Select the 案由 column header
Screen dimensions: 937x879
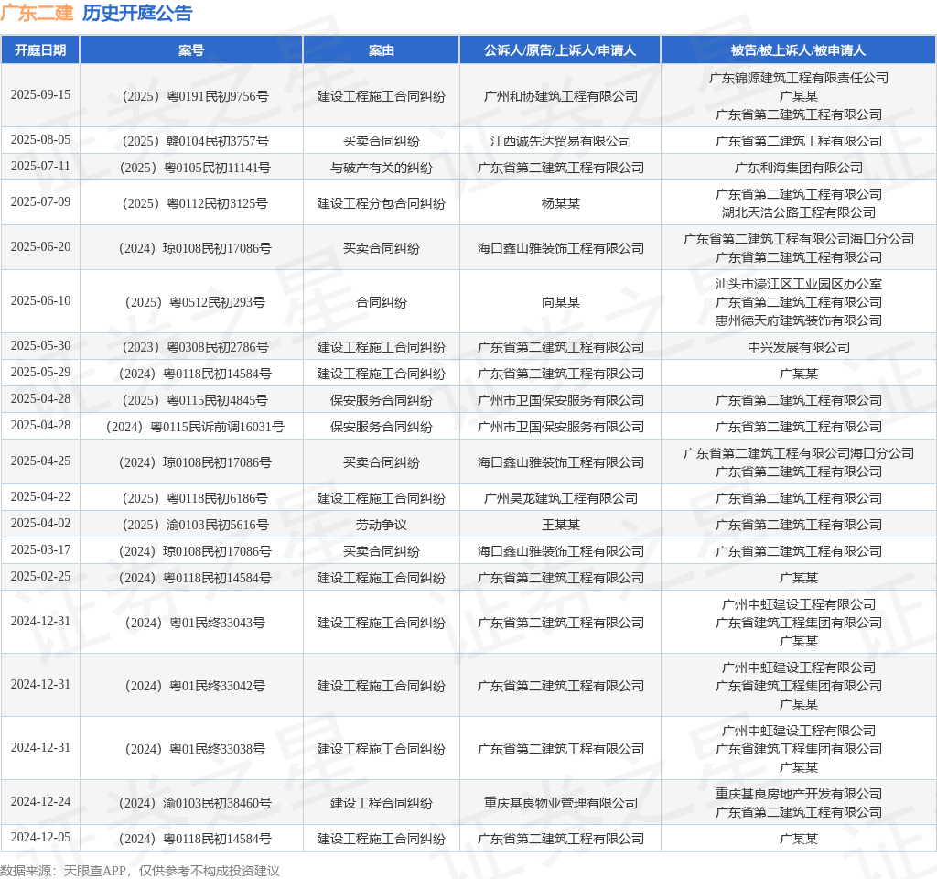coord(382,50)
